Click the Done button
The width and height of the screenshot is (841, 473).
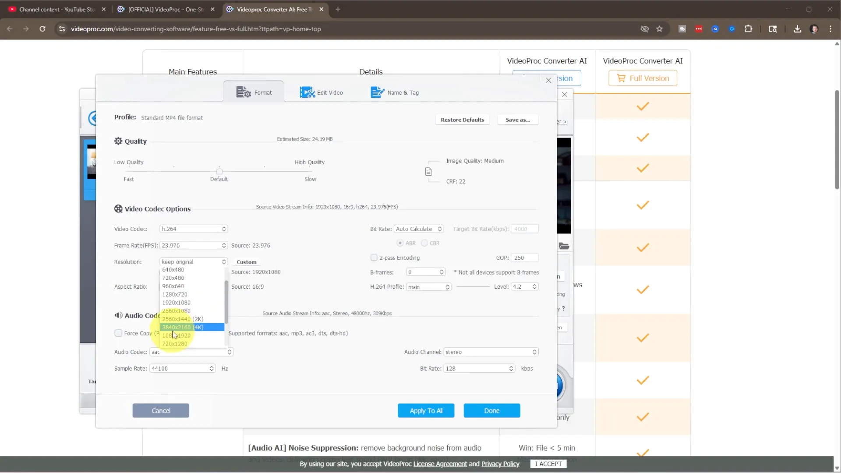tap(491, 411)
